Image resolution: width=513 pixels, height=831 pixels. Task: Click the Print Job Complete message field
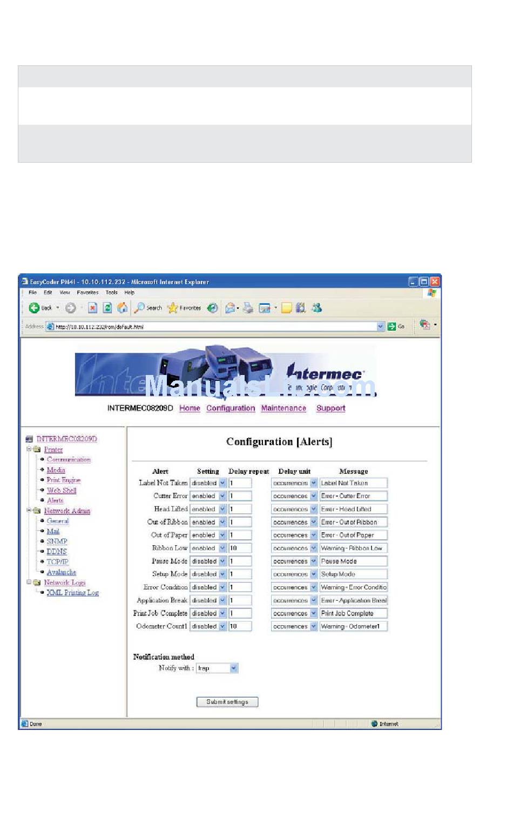coord(354,613)
